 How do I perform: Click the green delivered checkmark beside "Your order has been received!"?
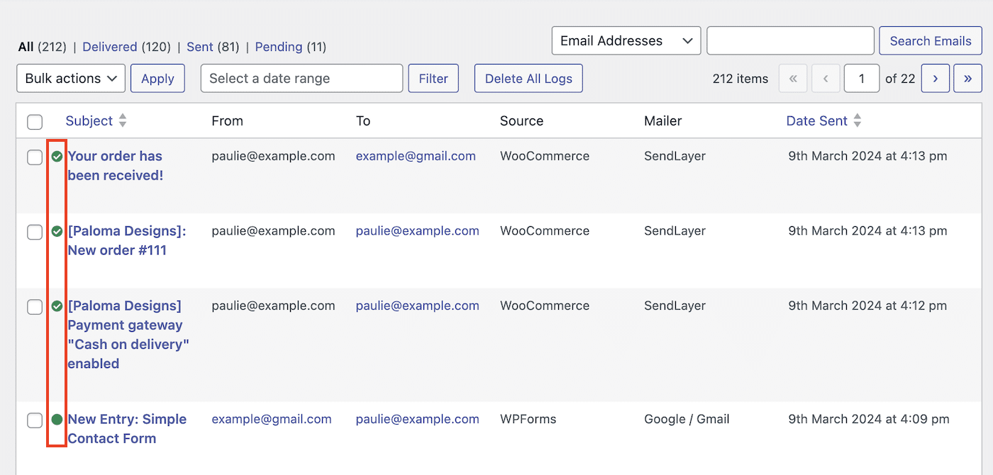pos(57,157)
